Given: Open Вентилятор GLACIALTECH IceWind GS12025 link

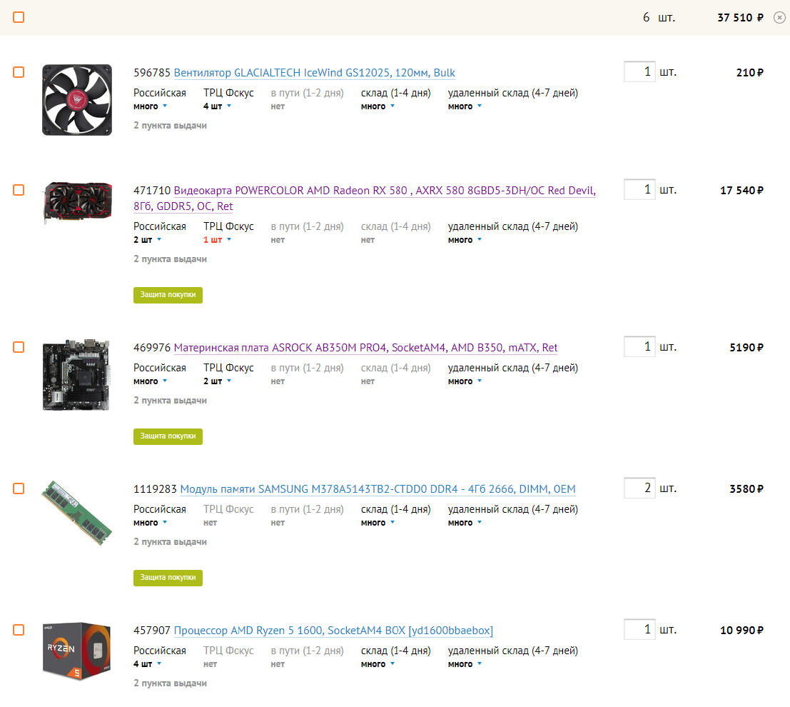Looking at the screenshot, I should click(315, 73).
